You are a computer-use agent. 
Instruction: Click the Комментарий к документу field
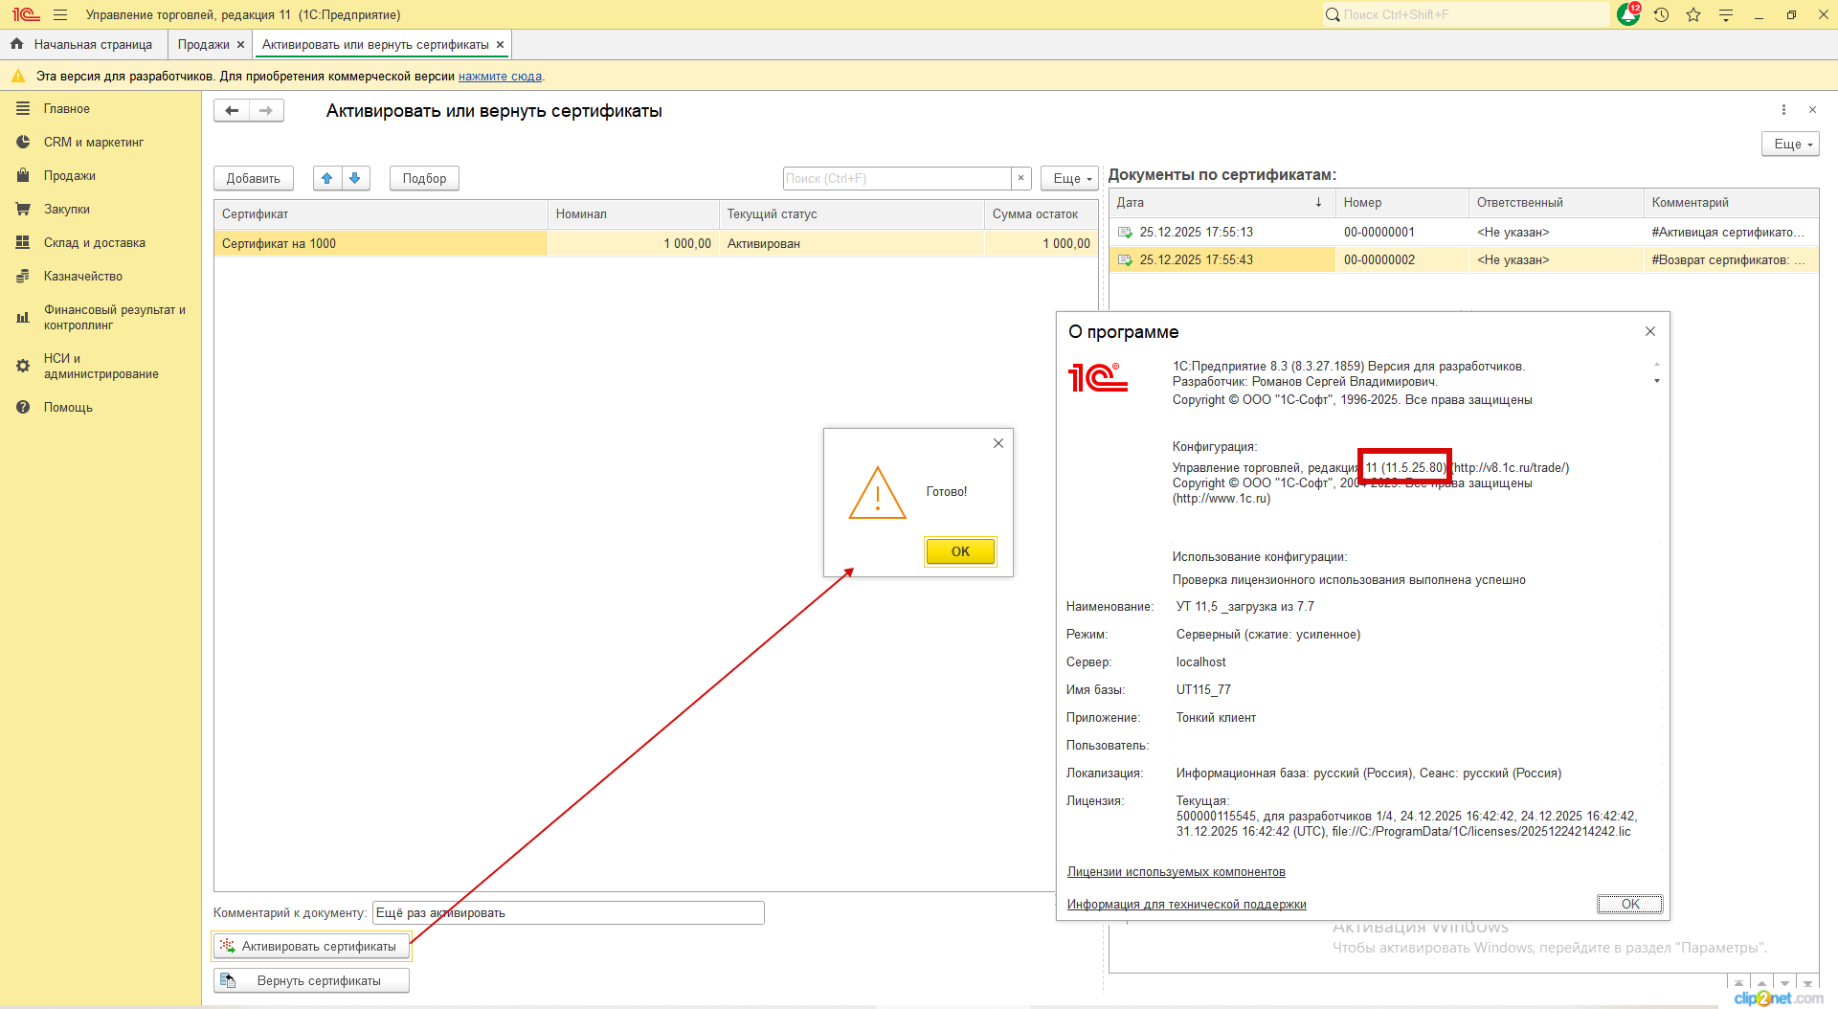click(x=569, y=913)
